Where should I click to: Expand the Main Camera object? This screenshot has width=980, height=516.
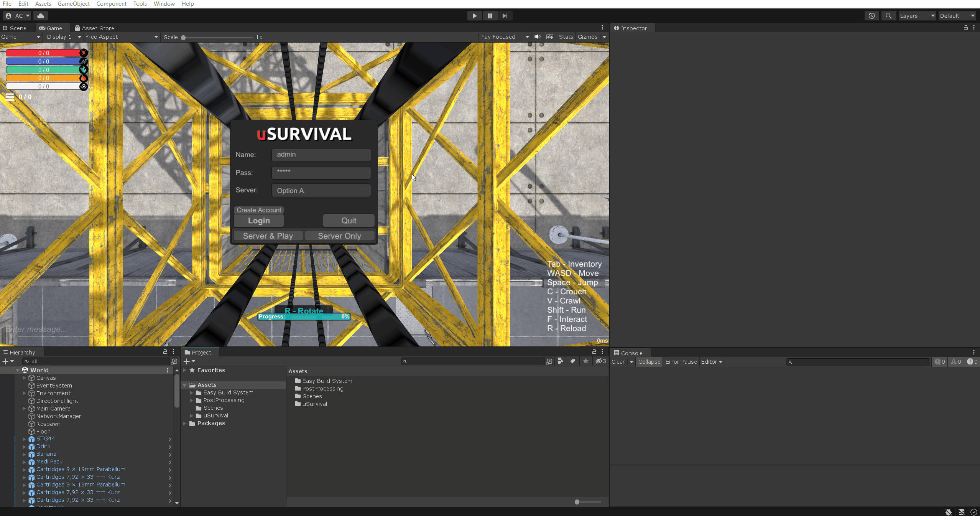point(24,409)
